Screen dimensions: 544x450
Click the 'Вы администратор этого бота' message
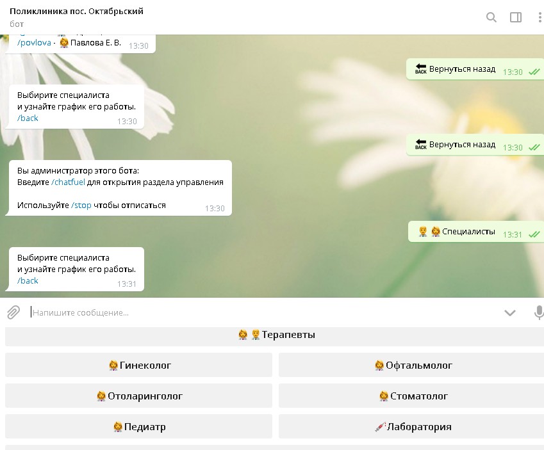point(120,188)
